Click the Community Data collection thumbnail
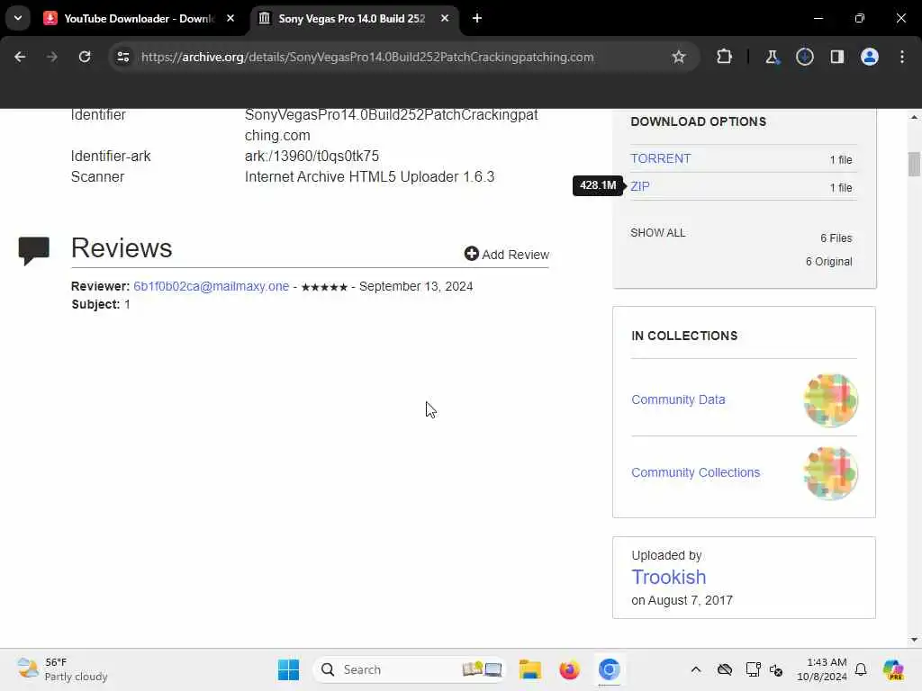The width and height of the screenshot is (922, 691). click(830, 400)
